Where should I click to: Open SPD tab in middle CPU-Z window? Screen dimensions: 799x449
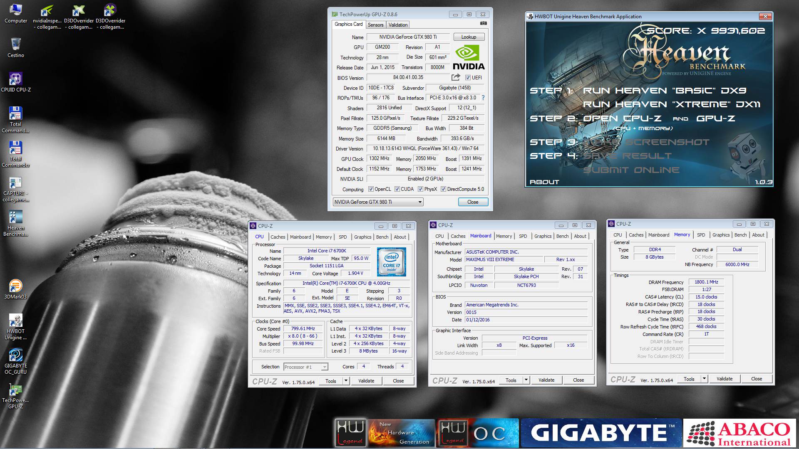coord(523,236)
